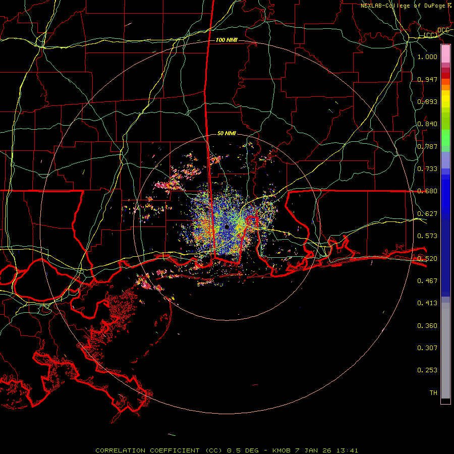The image size is (454, 454).
Task: Click the 0.893 legend value
Action: 427,101
